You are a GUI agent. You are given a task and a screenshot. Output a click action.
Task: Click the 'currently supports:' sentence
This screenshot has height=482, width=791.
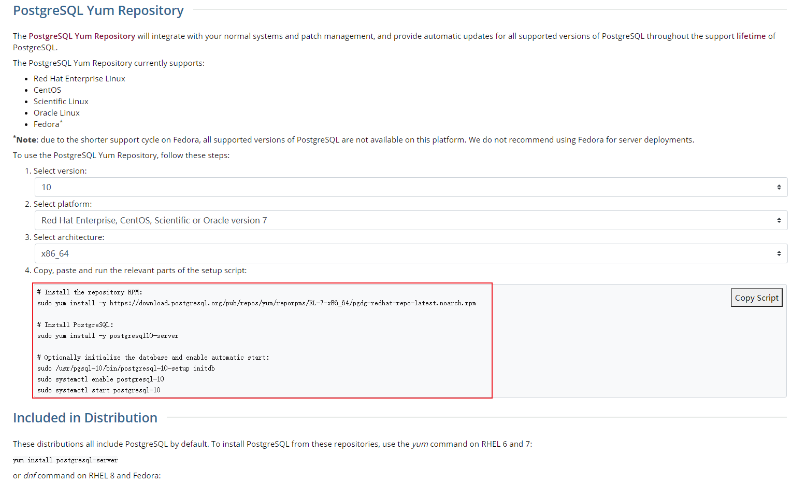point(109,63)
